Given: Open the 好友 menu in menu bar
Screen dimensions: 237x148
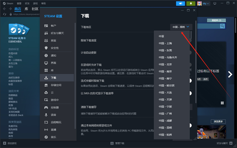Looking at the screenshot, I should (27, 4).
